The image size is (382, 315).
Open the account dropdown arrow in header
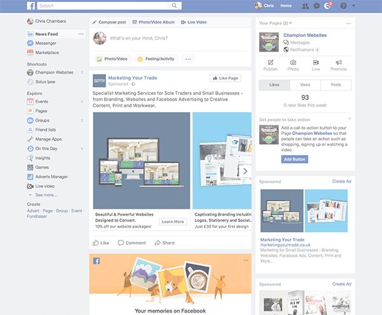353,6
